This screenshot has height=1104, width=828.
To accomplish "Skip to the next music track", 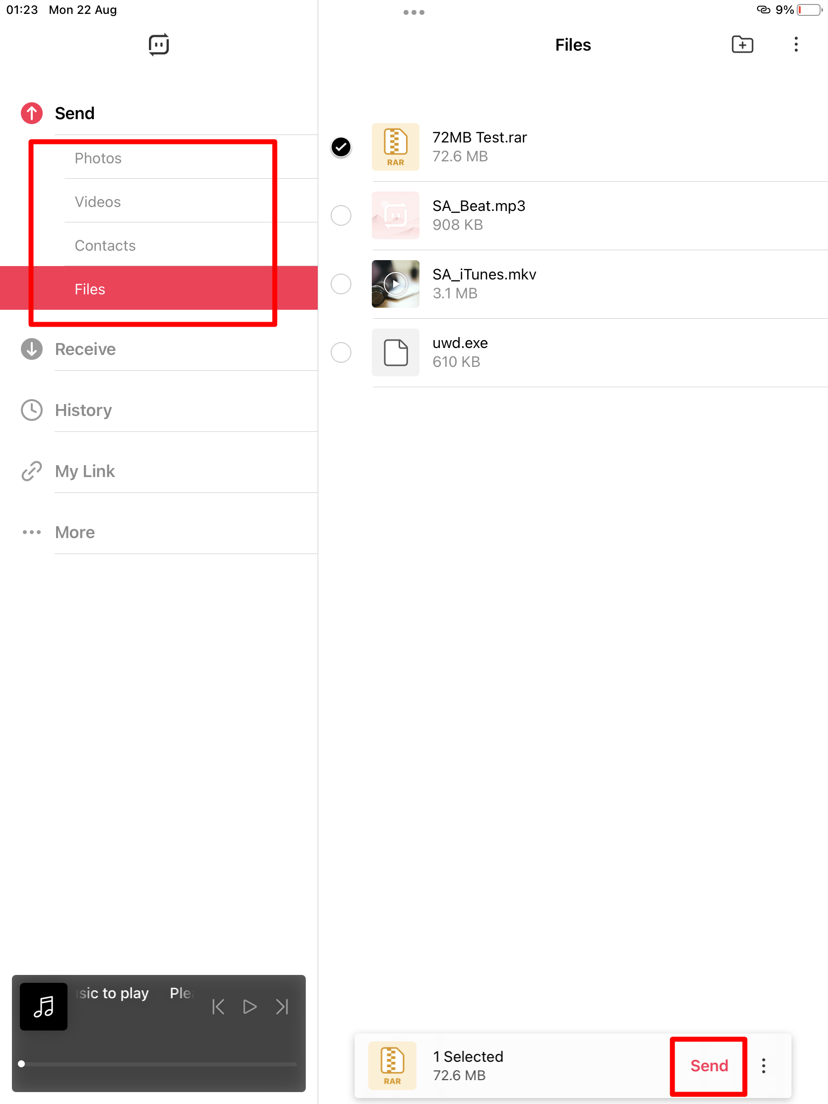I will (282, 1007).
